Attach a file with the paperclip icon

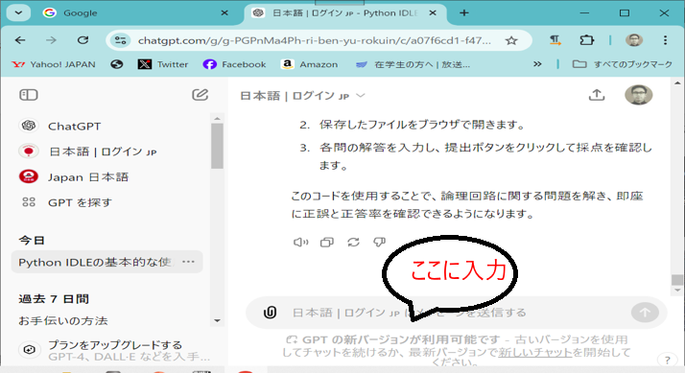coord(270,313)
